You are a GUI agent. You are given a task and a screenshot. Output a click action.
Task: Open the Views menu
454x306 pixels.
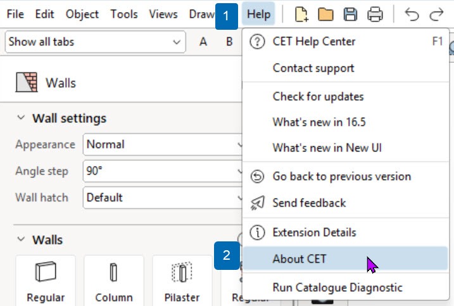coord(163,14)
